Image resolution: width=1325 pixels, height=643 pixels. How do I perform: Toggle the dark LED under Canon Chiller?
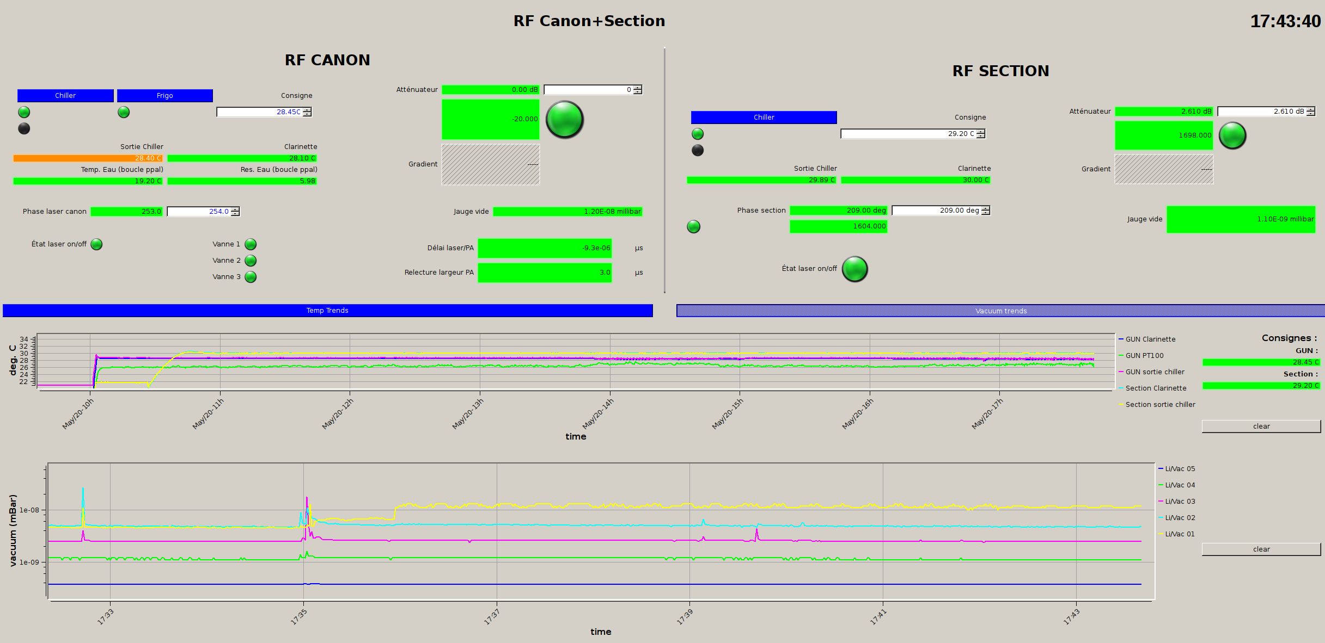pos(24,128)
